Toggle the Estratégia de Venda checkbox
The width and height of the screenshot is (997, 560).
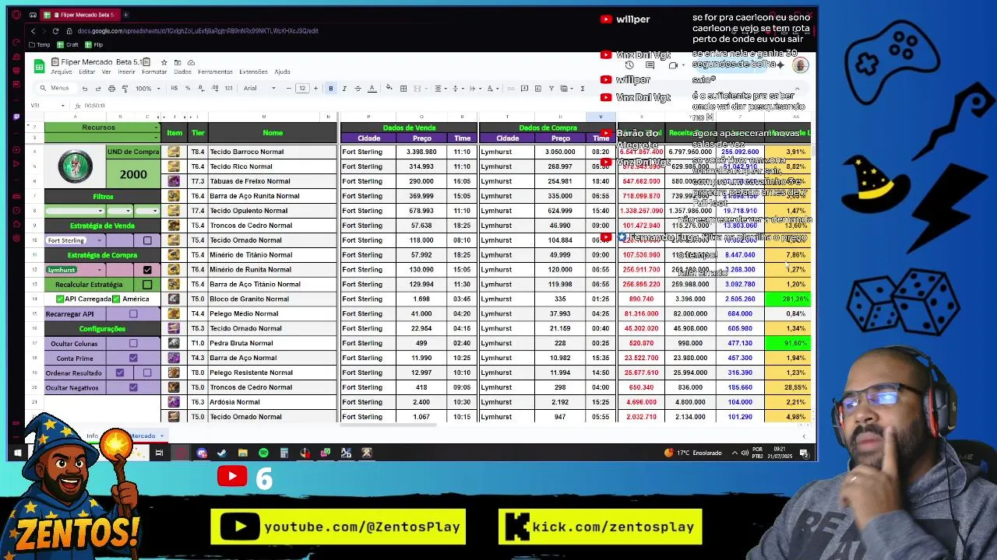[147, 240]
